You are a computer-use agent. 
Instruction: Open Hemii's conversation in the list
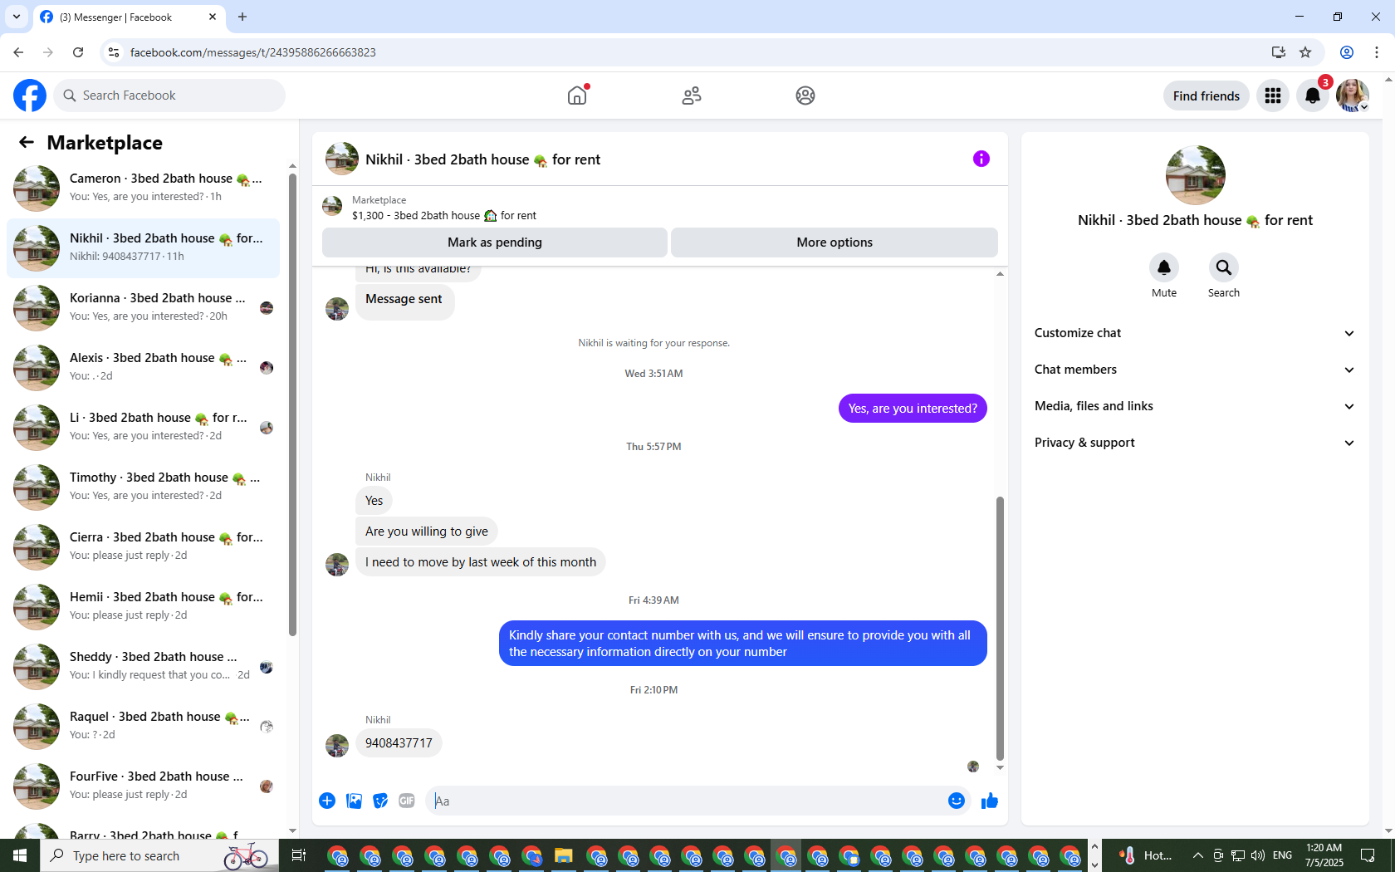(143, 606)
